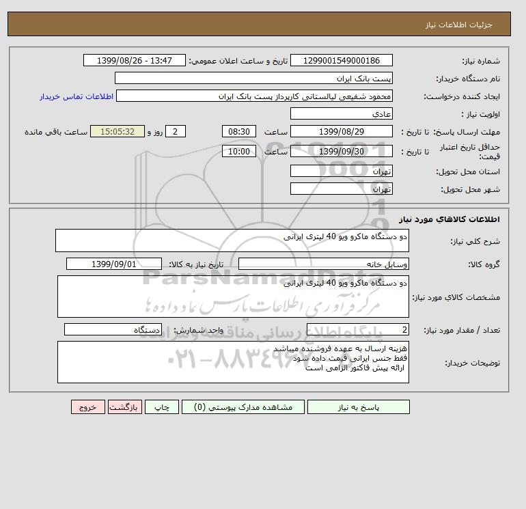Click the need date field 1399/09/01
The height and width of the screenshot is (509, 526).
[114, 264]
